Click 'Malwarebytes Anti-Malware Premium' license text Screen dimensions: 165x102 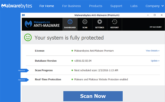click(94, 51)
